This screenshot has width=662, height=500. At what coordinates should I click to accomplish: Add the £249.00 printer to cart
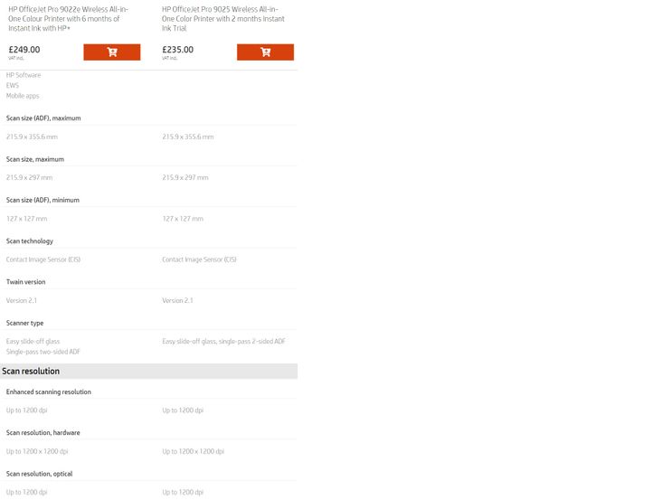(x=112, y=52)
